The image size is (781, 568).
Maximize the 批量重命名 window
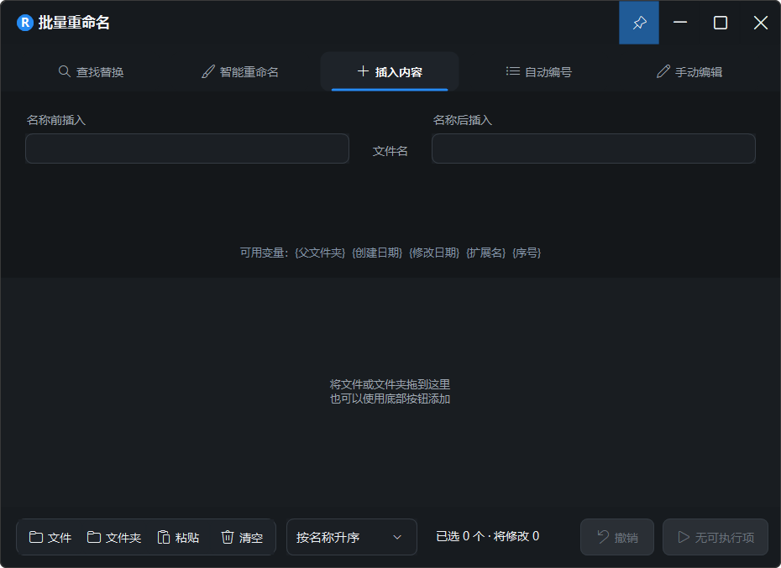721,23
